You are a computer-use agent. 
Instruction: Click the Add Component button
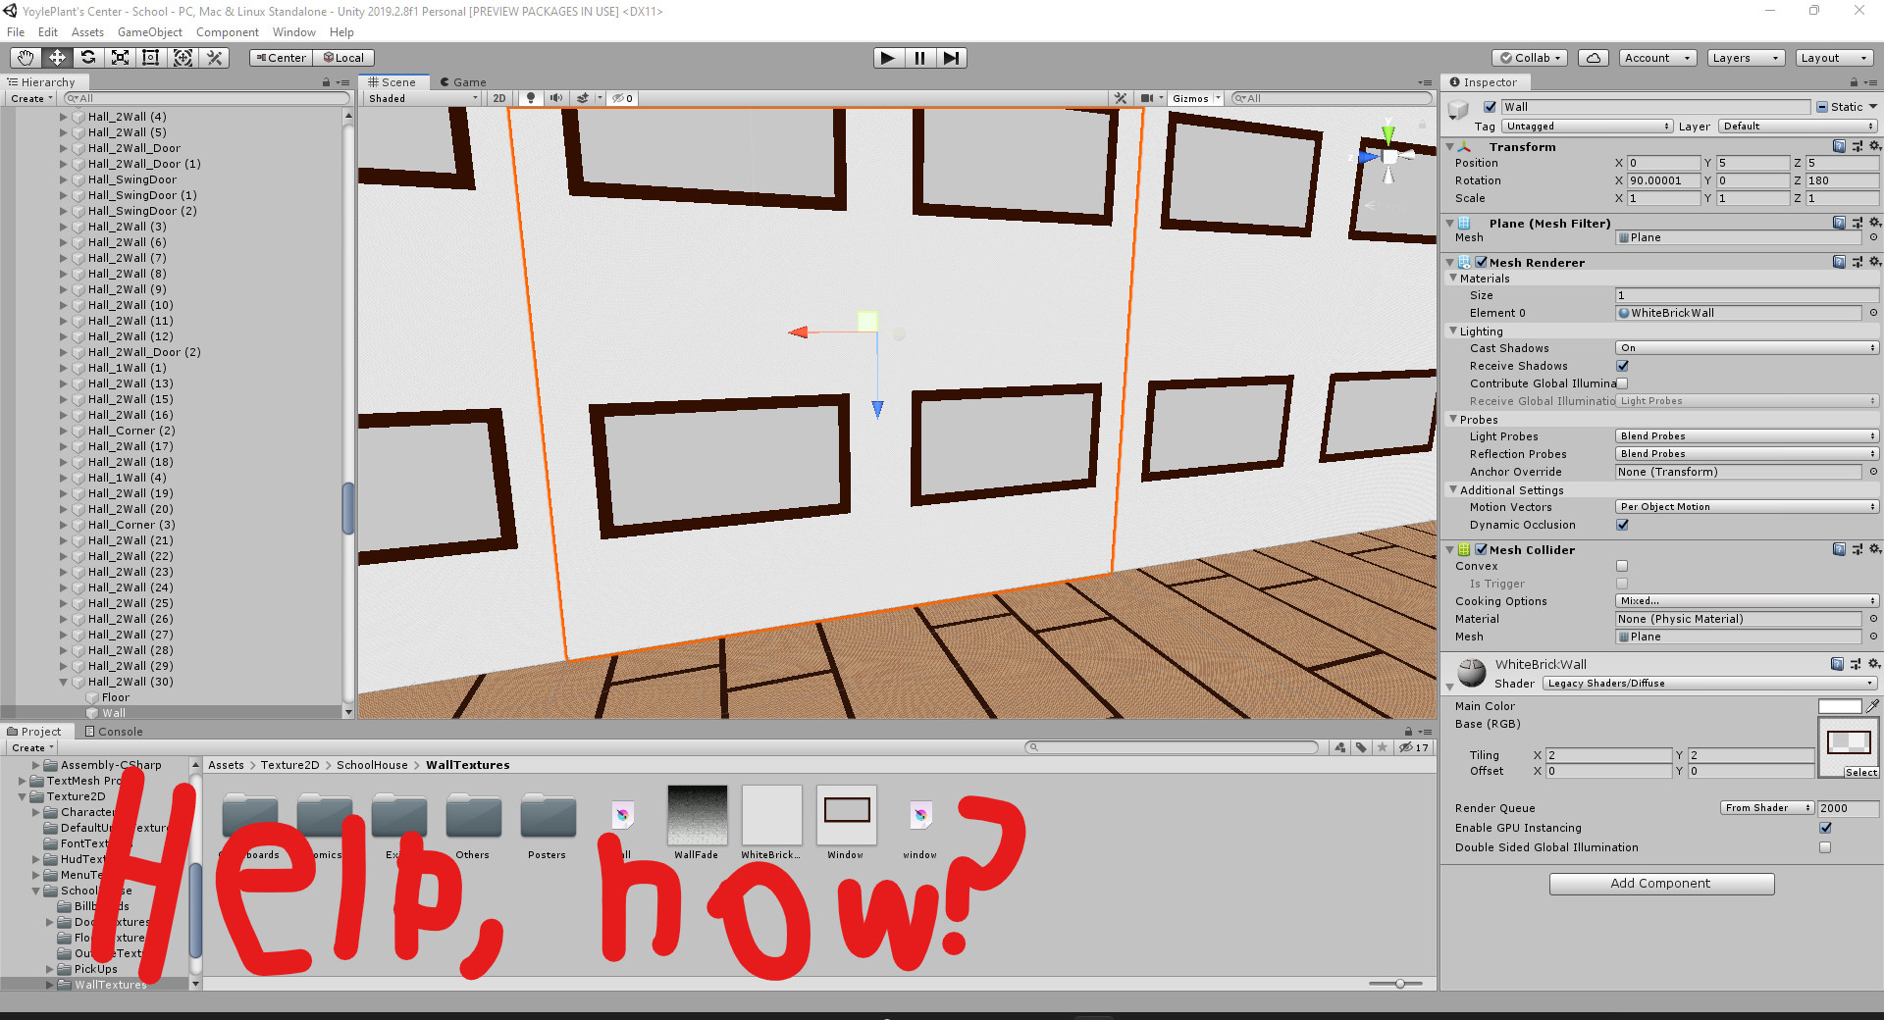[1661, 883]
